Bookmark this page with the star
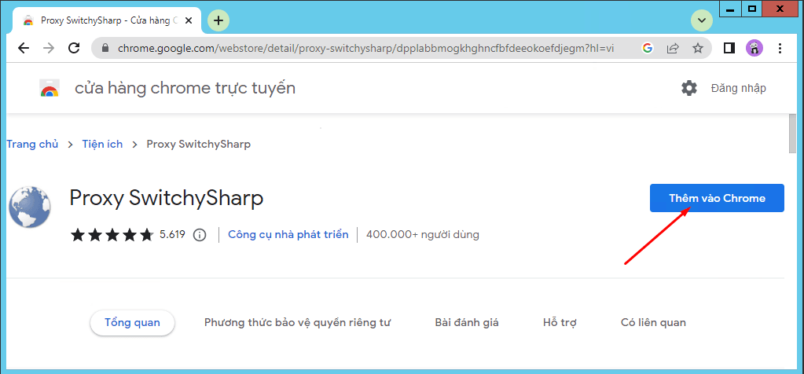This screenshot has width=804, height=374. (x=697, y=48)
